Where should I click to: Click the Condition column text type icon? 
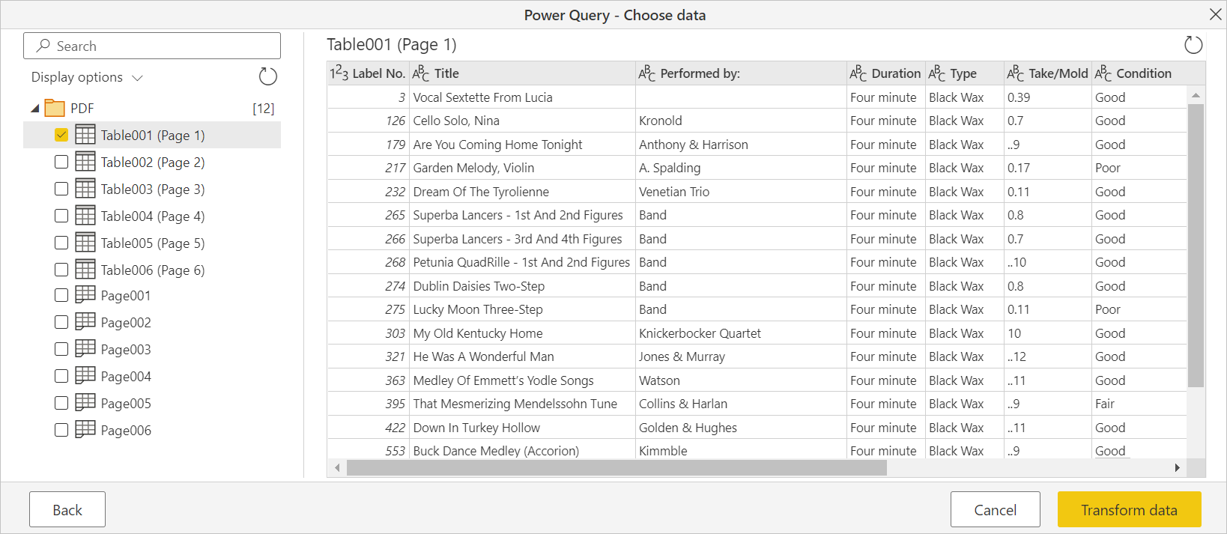click(1103, 73)
